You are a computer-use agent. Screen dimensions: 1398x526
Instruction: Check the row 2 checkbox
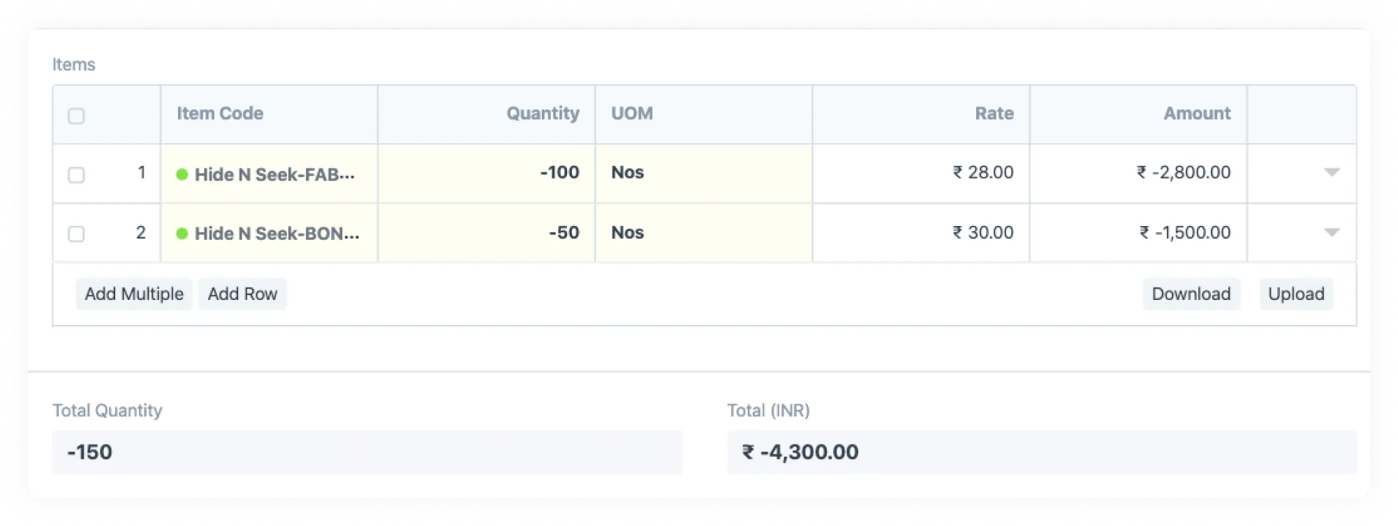tap(76, 234)
